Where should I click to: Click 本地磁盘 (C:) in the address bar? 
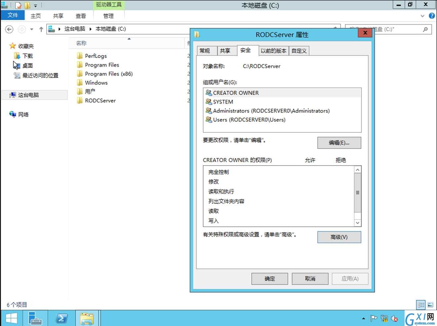tap(111, 29)
